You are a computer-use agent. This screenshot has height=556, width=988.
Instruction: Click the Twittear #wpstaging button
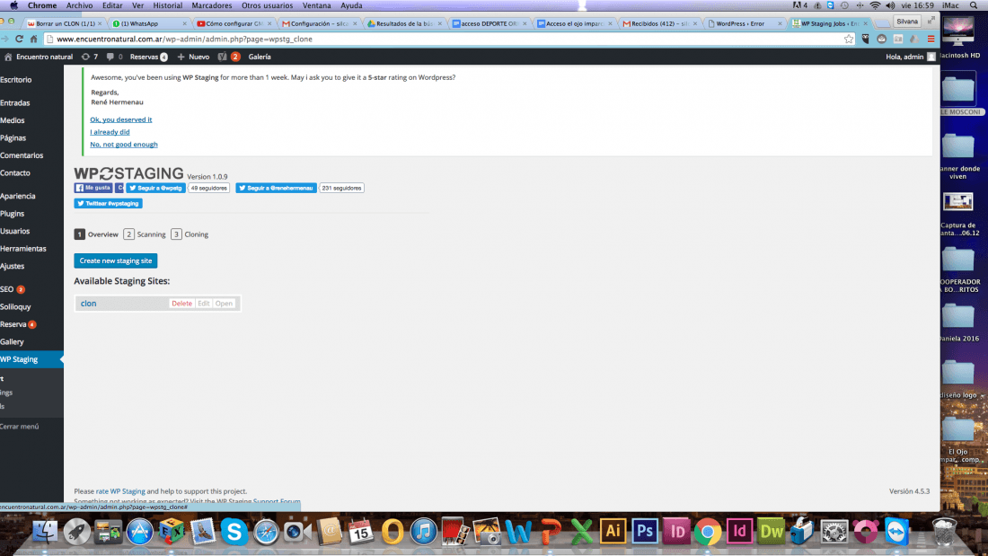tap(109, 204)
